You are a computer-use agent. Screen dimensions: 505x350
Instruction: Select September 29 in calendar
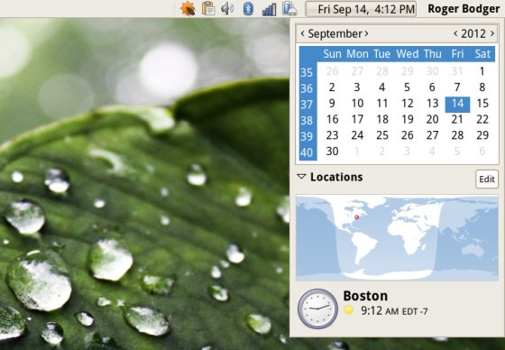pyautogui.click(x=482, y=135)
